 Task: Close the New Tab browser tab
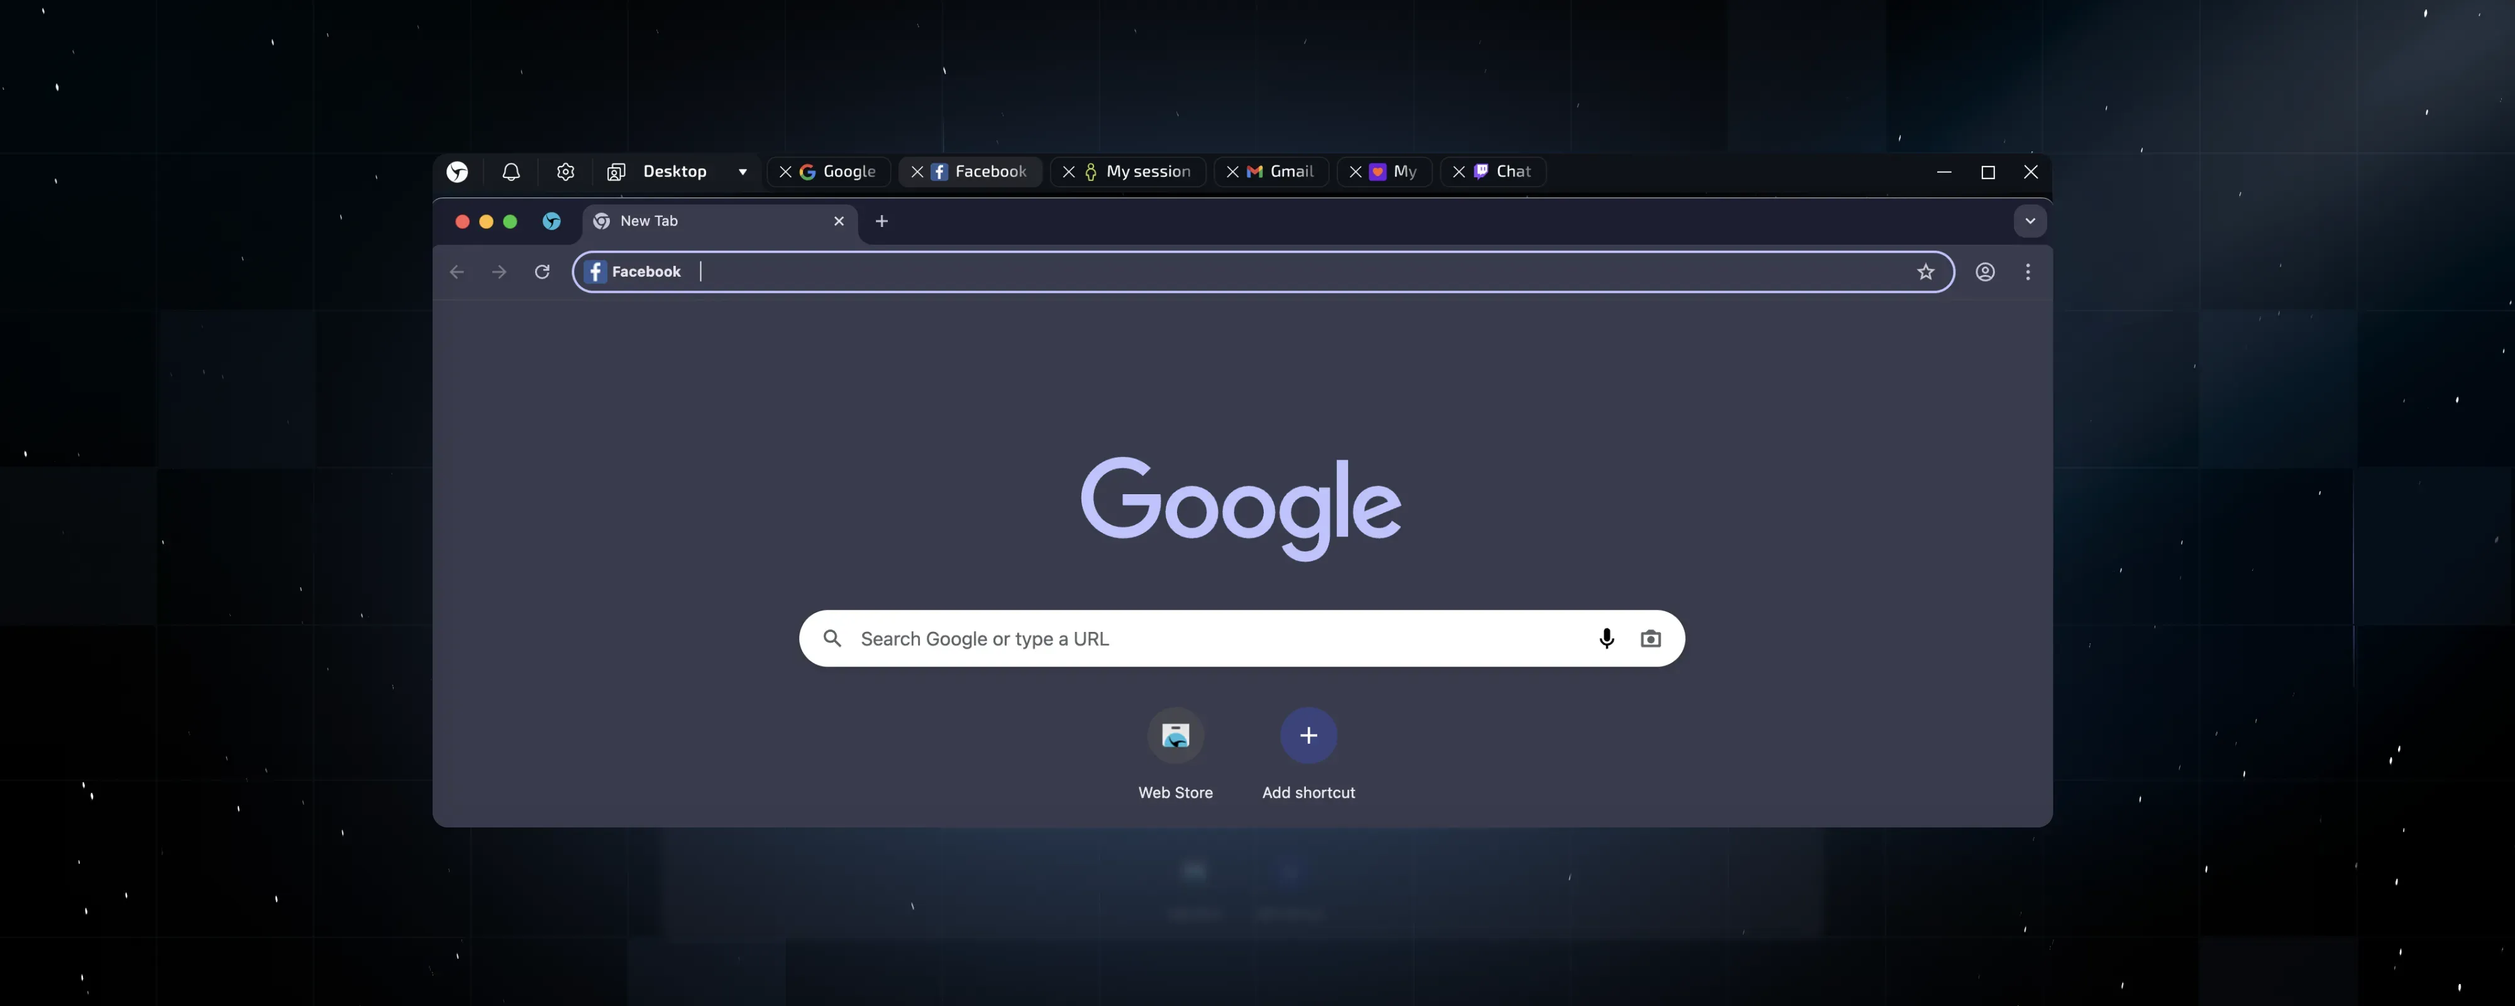839,221
